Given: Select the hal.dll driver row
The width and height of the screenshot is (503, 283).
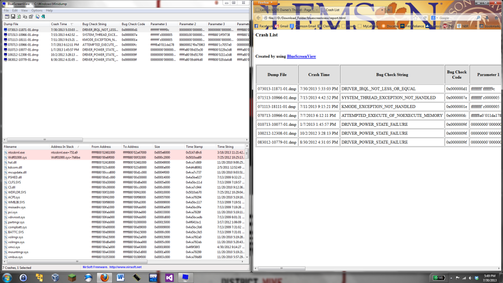Looking at the screenshot, I should click(124, 162).
